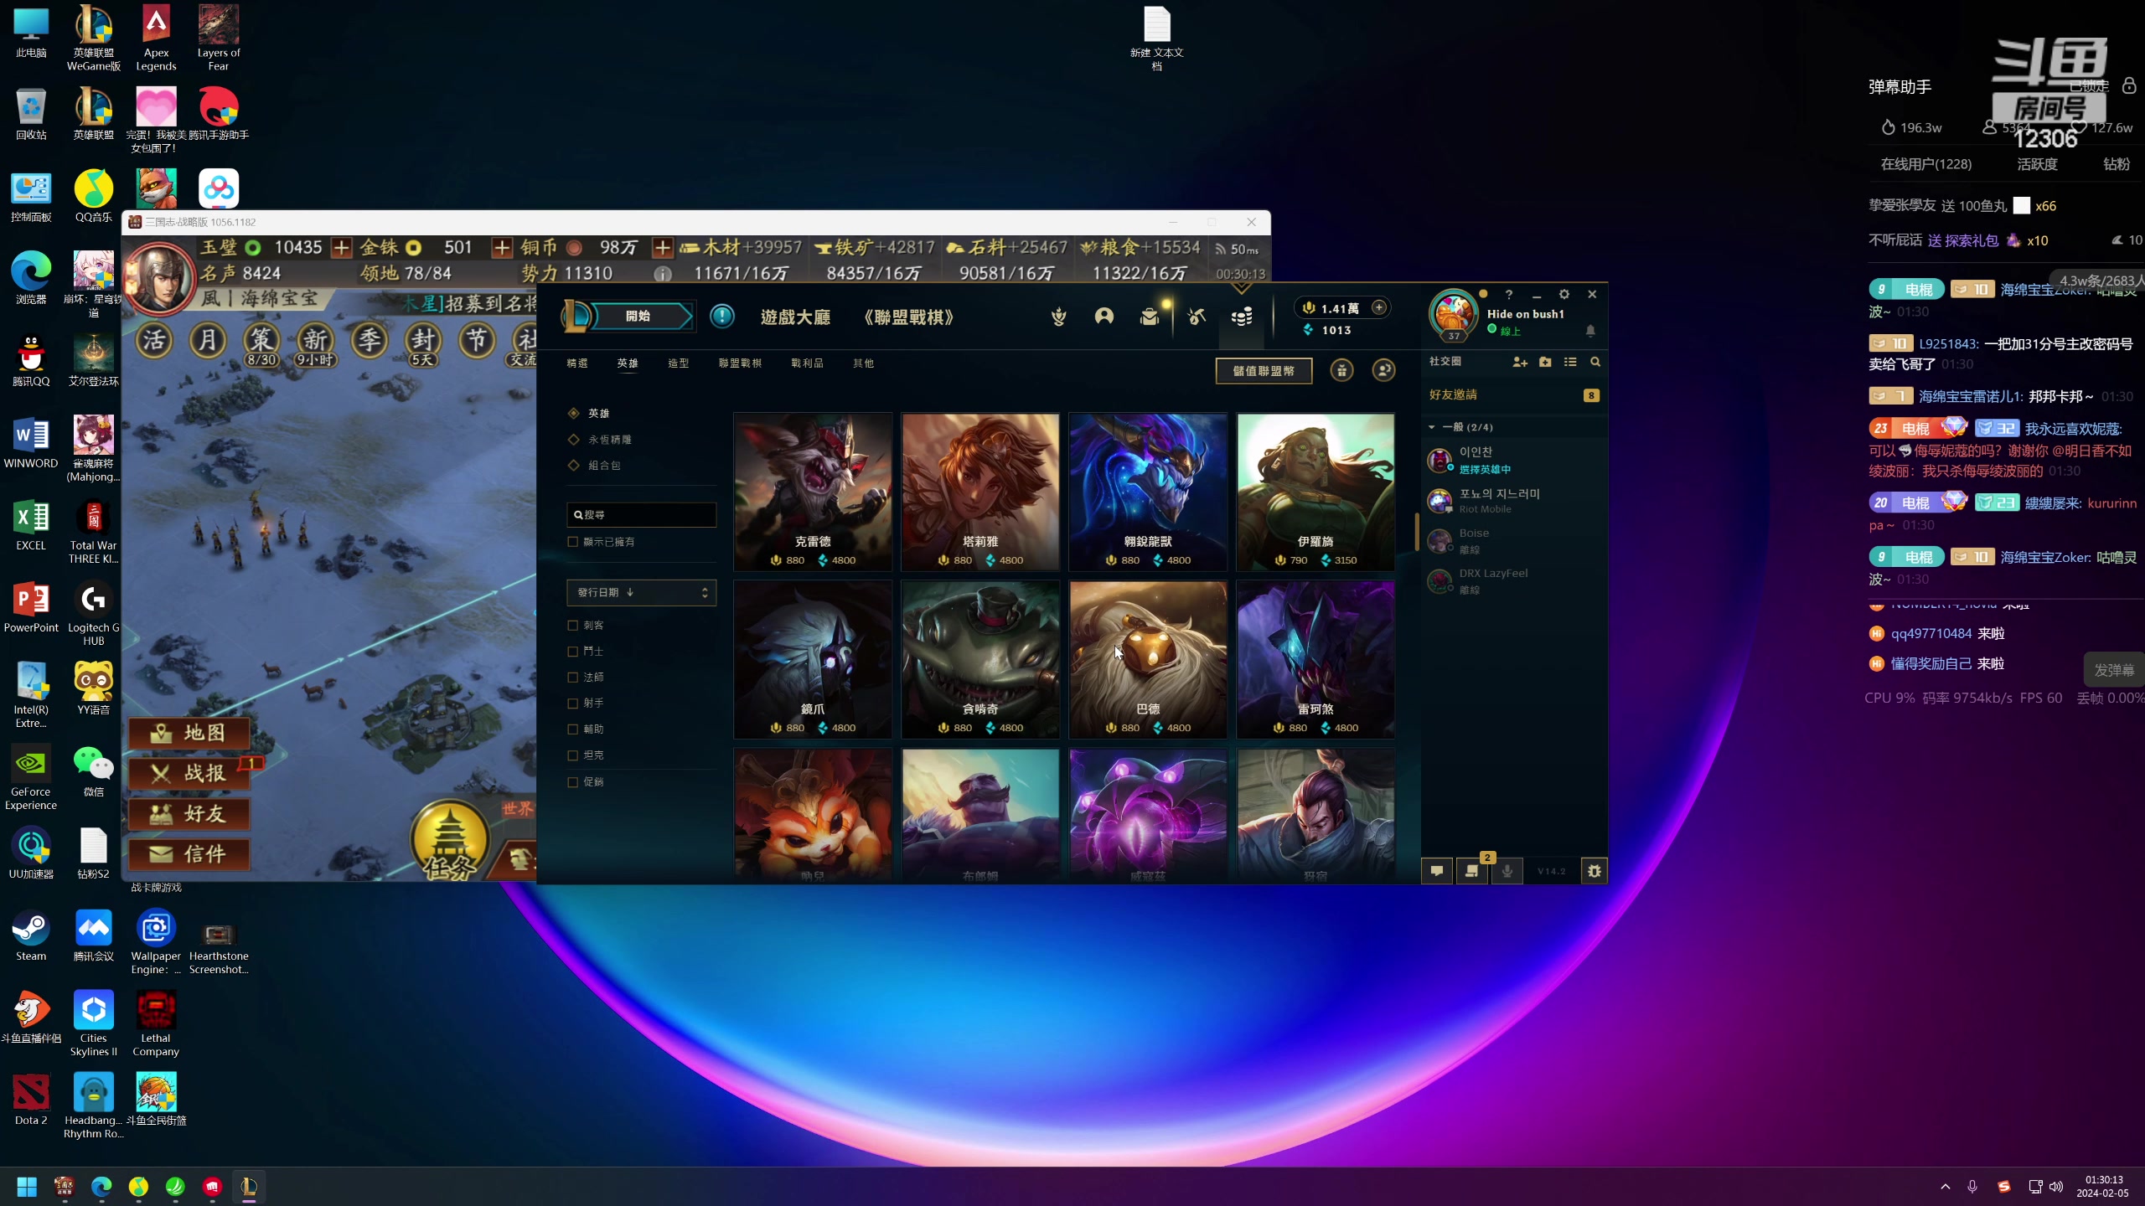Open the profile icon in League client header
Viewport: 2145px width, 1206px height.
tap(1104, 317)
